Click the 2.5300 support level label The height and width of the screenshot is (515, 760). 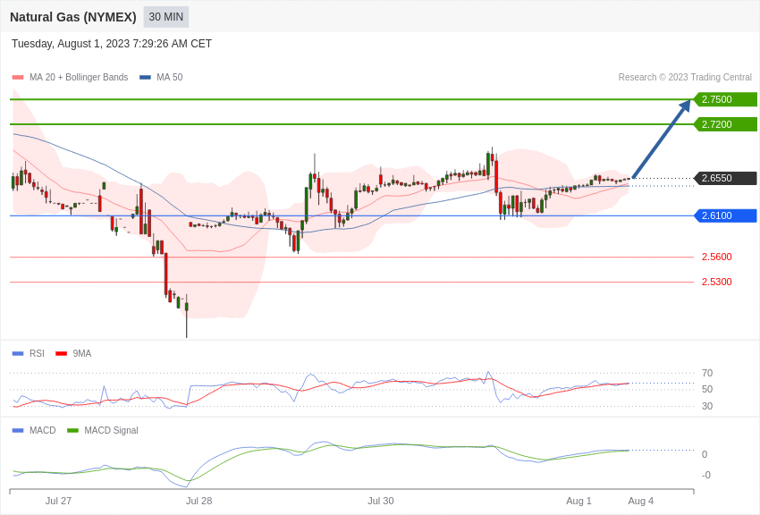click(x=716, y=282)
